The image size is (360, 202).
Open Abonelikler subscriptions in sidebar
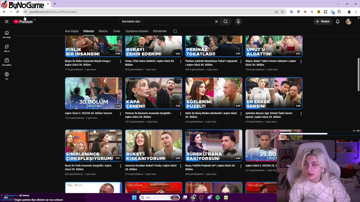point(7,62)
